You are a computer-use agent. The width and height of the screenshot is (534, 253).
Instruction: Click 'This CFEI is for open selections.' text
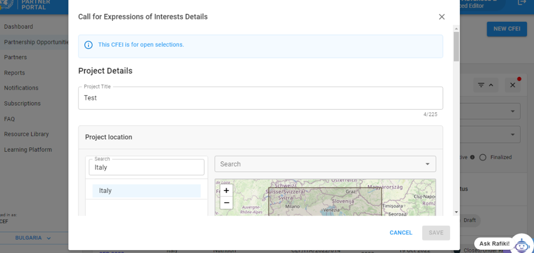[141, 44]
